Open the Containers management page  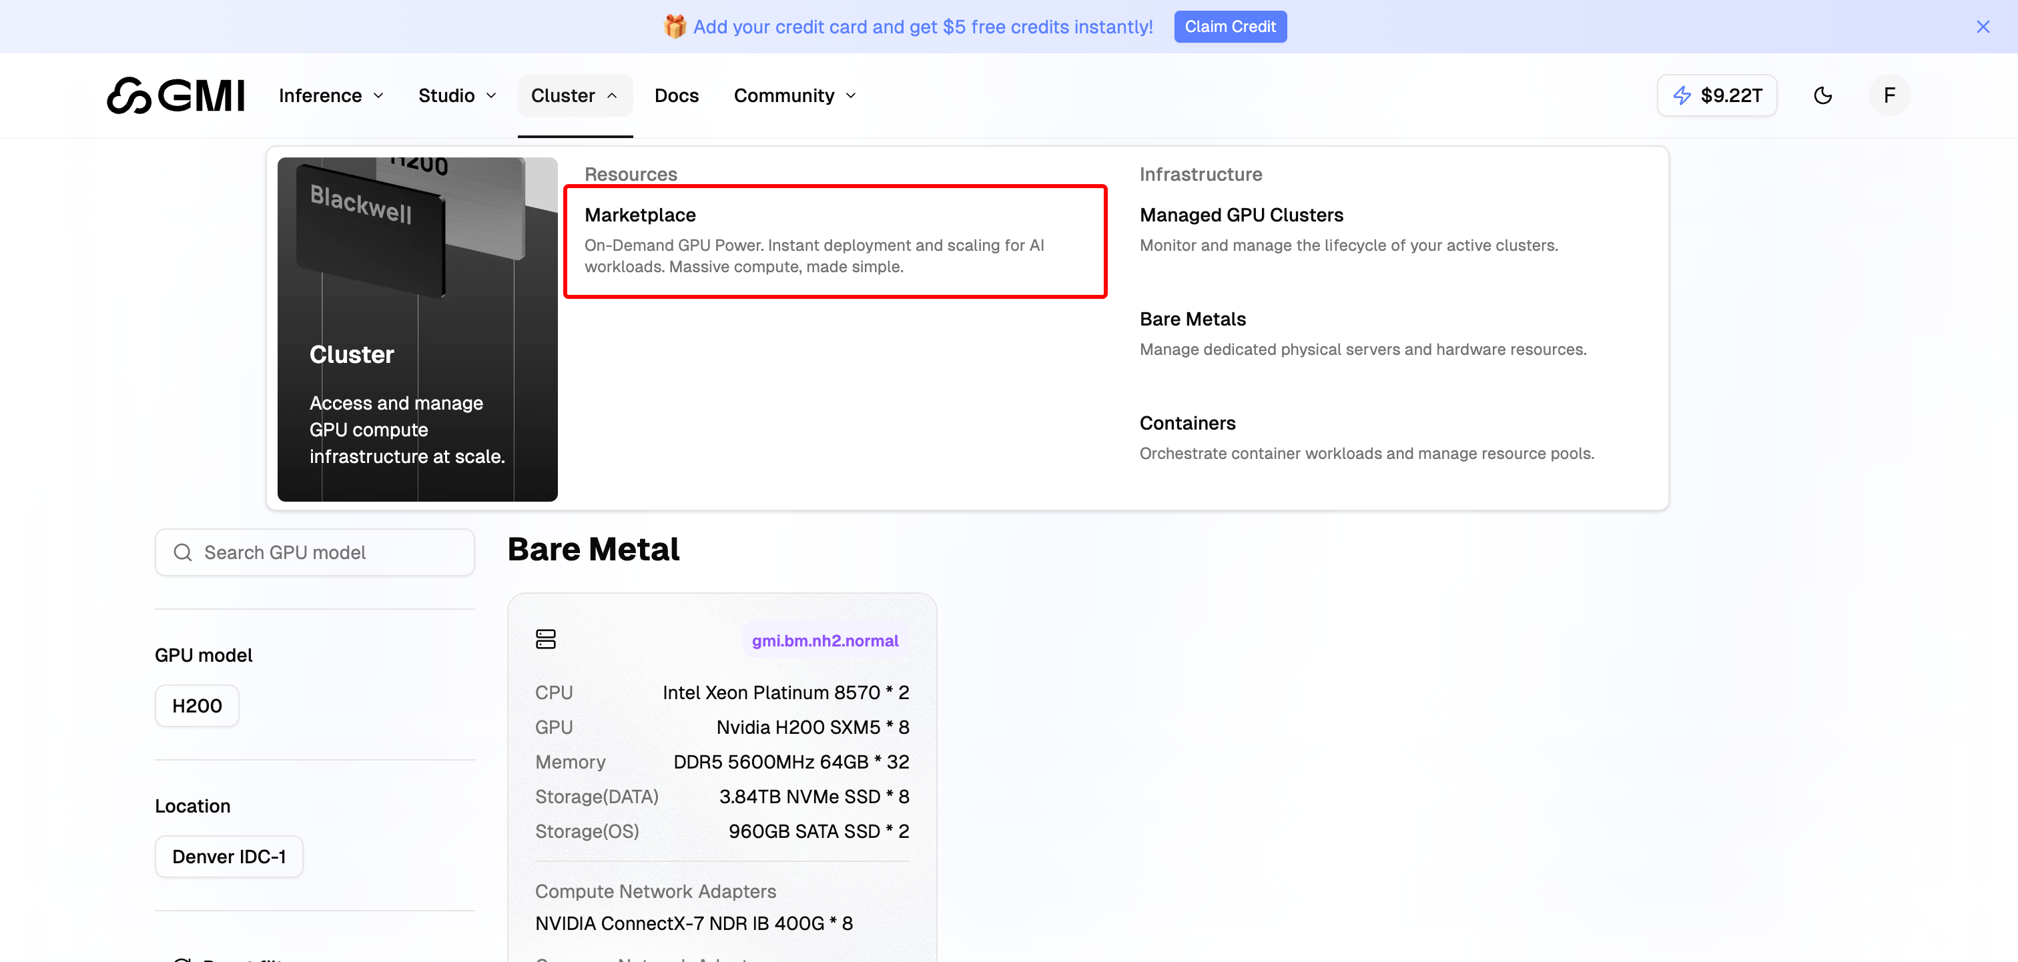[x=1188, y=423]
